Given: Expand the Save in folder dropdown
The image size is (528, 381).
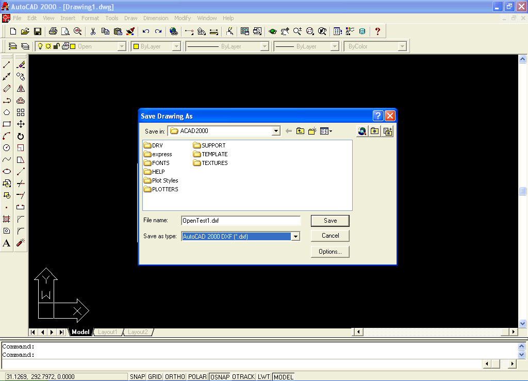Looking at the screenshot, I should click(x=276, y=131).
